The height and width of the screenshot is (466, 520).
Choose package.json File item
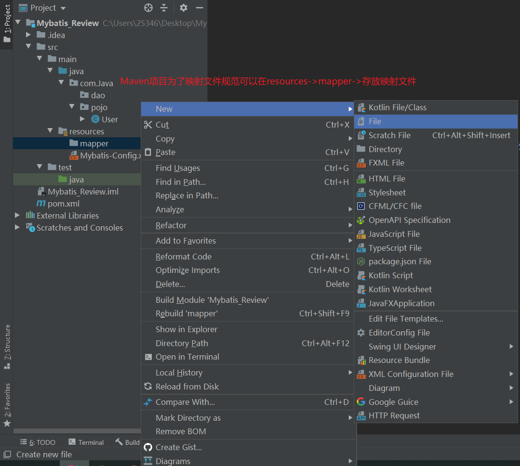click(436, 262)
